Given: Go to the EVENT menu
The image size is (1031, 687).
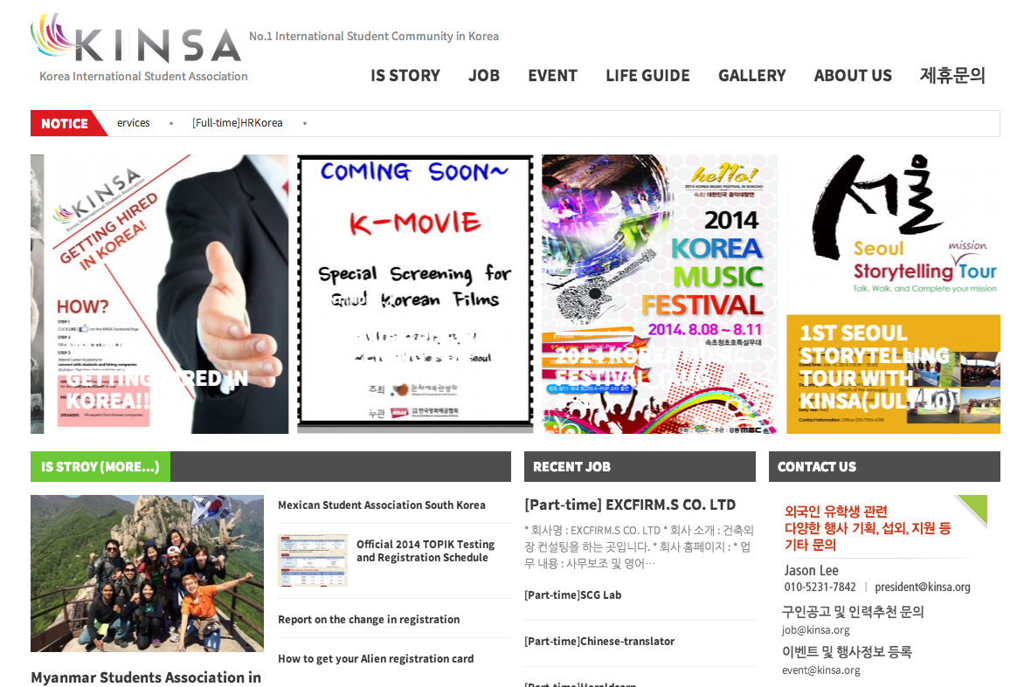Looking at the screenshot, I should coord(552,76).
